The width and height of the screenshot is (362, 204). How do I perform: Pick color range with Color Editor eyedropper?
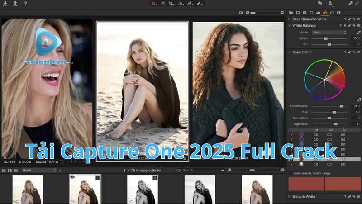(x=358, y=100)
